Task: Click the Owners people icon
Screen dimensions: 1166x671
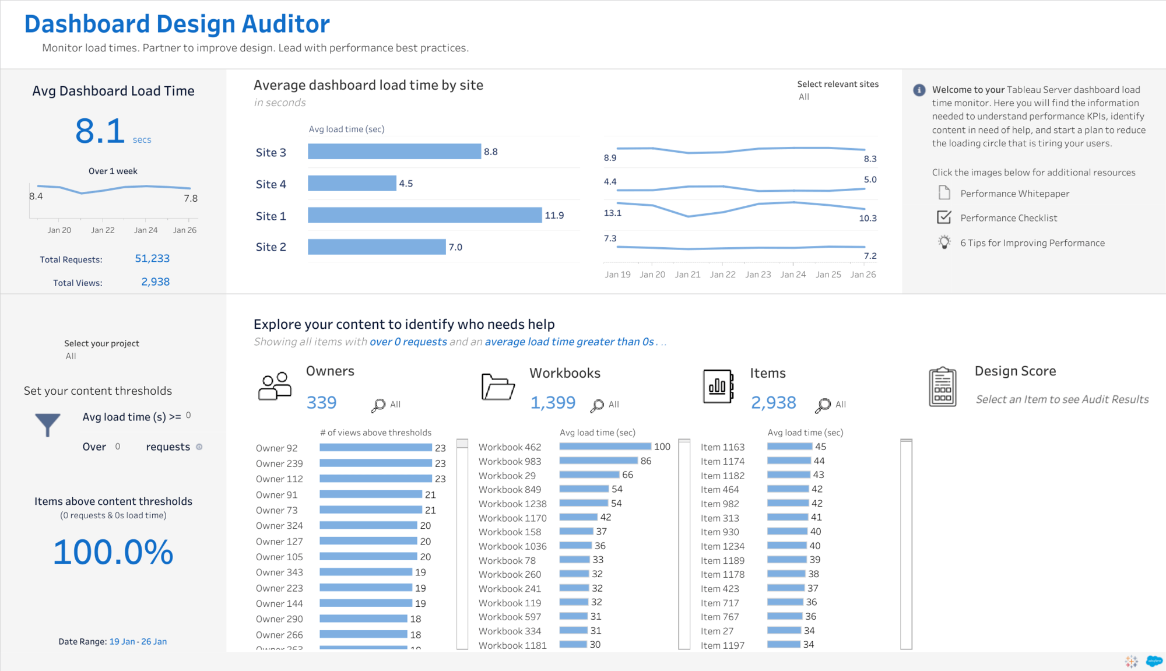Action: 275,386
